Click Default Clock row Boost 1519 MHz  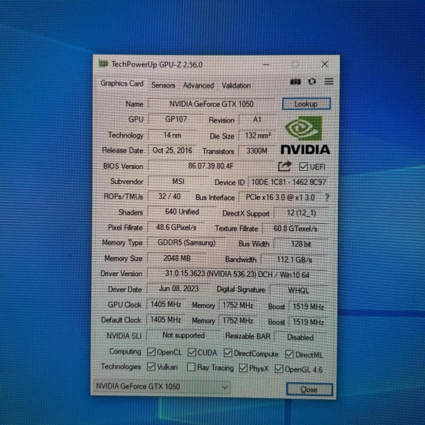pyautogui.click(x=308, y=322)
